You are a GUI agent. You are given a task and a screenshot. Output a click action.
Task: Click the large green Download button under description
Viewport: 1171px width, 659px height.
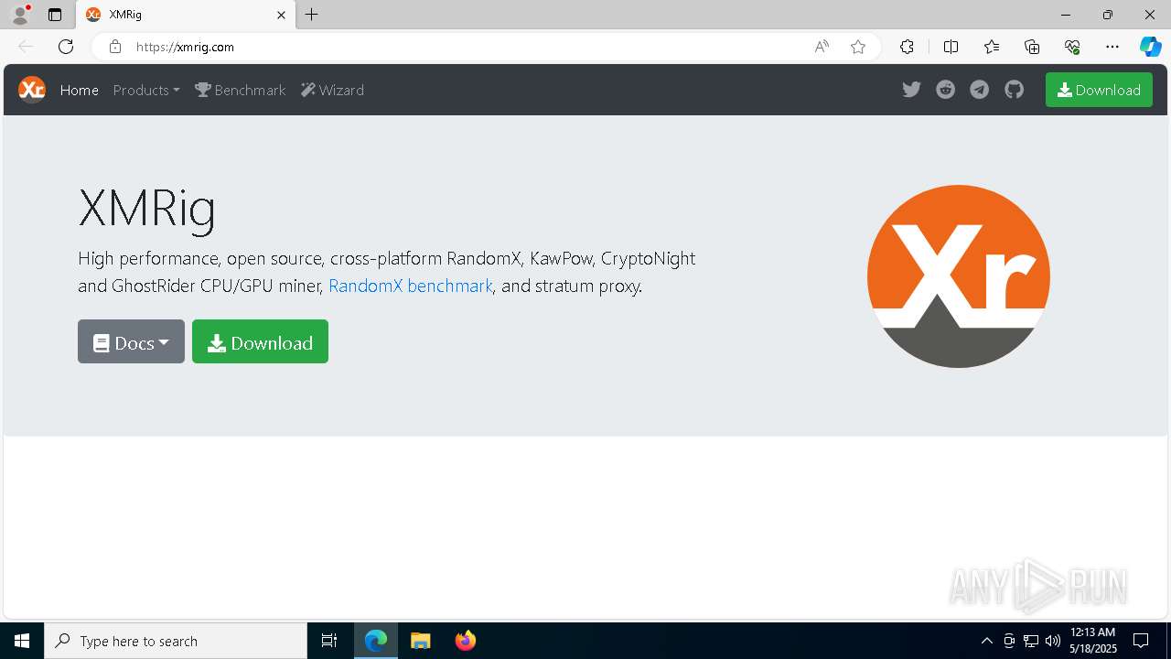[260, 341]
